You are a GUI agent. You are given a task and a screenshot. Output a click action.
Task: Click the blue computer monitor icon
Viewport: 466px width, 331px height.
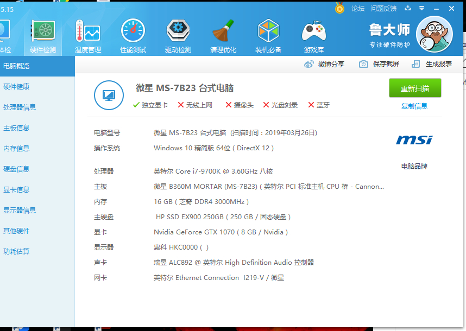(x=109, y=96)
